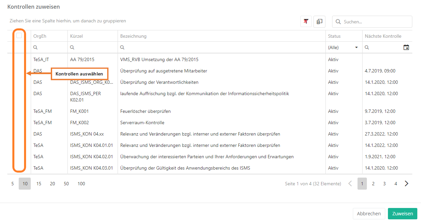This screenshot has width=421, height=223.
Task: Set page size to 100 rows
Action: point(81,184)
